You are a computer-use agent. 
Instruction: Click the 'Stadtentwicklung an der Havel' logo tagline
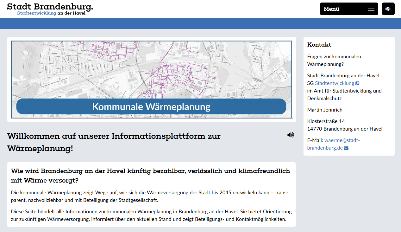tap(52, 13)
